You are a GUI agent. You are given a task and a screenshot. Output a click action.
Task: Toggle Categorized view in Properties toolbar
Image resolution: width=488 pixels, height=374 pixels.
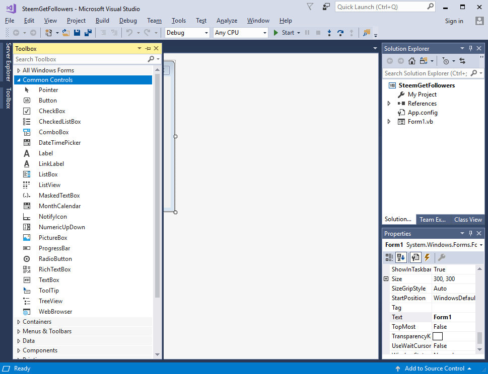tap(389, 257)
